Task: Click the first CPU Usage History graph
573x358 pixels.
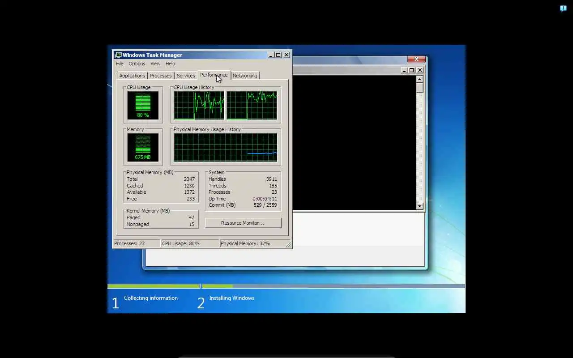Action: 199,106
